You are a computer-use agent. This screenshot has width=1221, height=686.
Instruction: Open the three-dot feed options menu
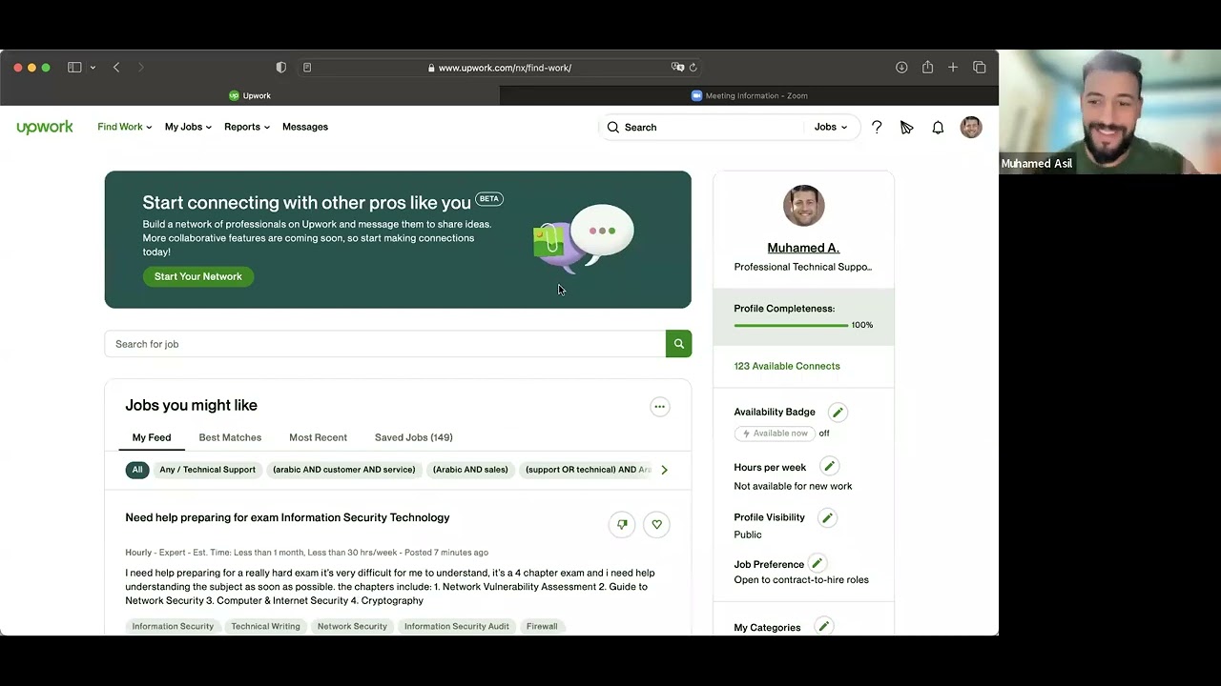point(659,407)
